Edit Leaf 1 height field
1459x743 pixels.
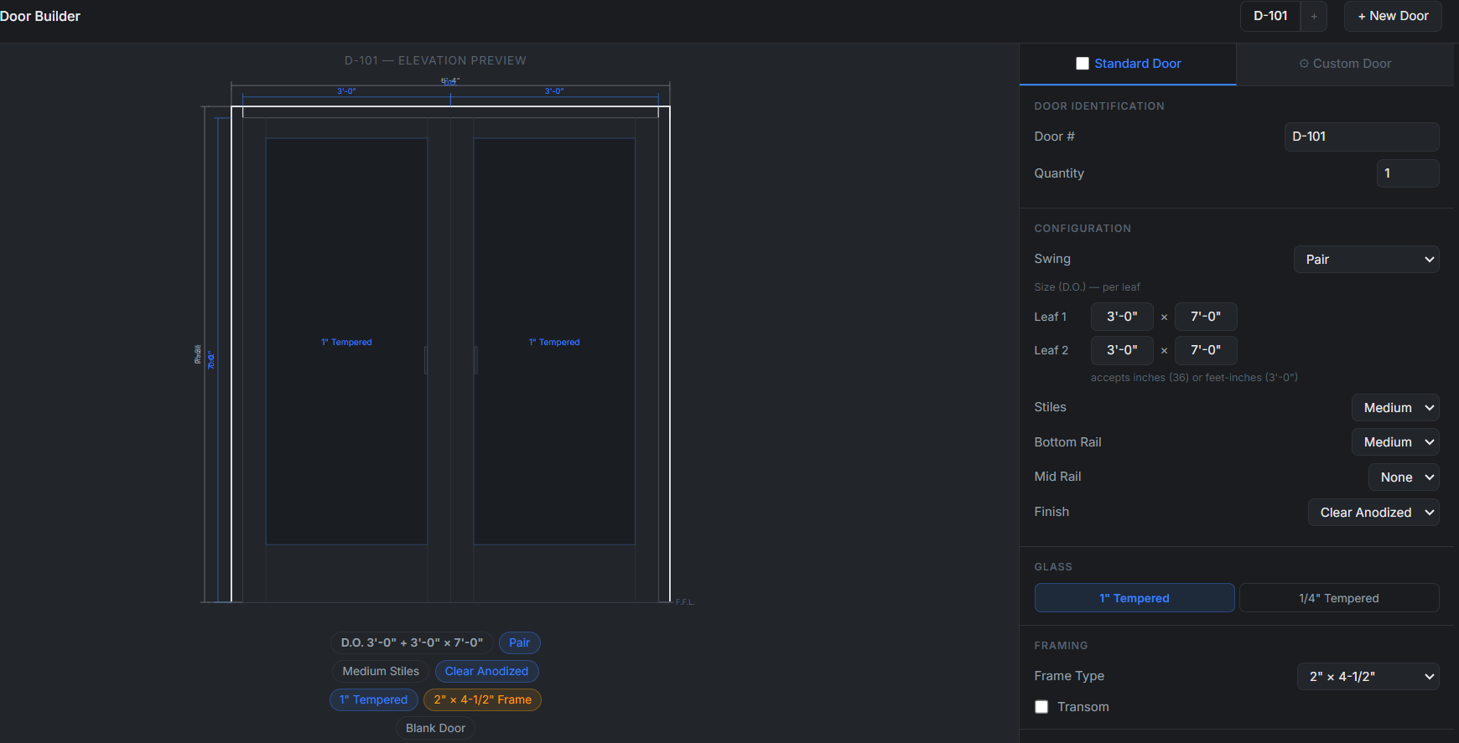[x=1206, y=317]
